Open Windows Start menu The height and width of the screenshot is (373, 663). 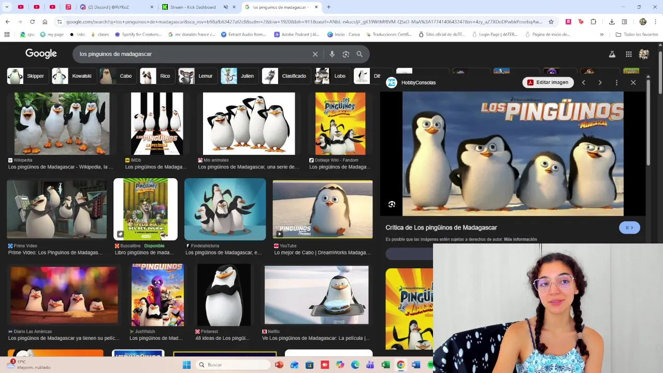point(186,365)
